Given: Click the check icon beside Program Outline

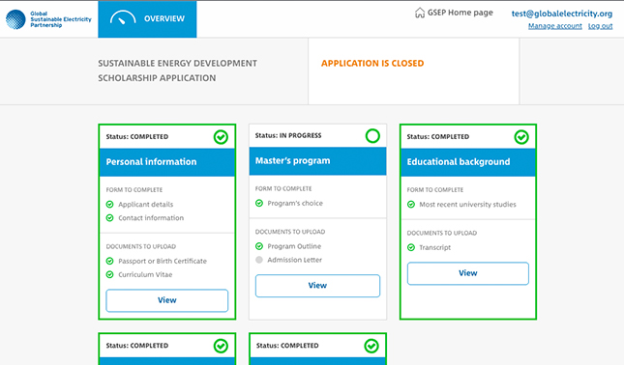Looking at the screenshot, I should pyautogui.click(x=259, y=246).
